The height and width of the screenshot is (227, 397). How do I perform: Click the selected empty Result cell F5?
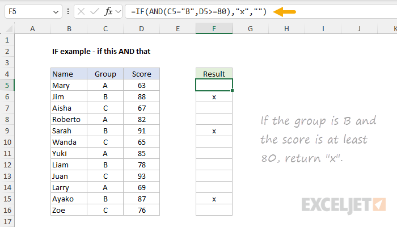pyautogui.click(x=214, y=85)
